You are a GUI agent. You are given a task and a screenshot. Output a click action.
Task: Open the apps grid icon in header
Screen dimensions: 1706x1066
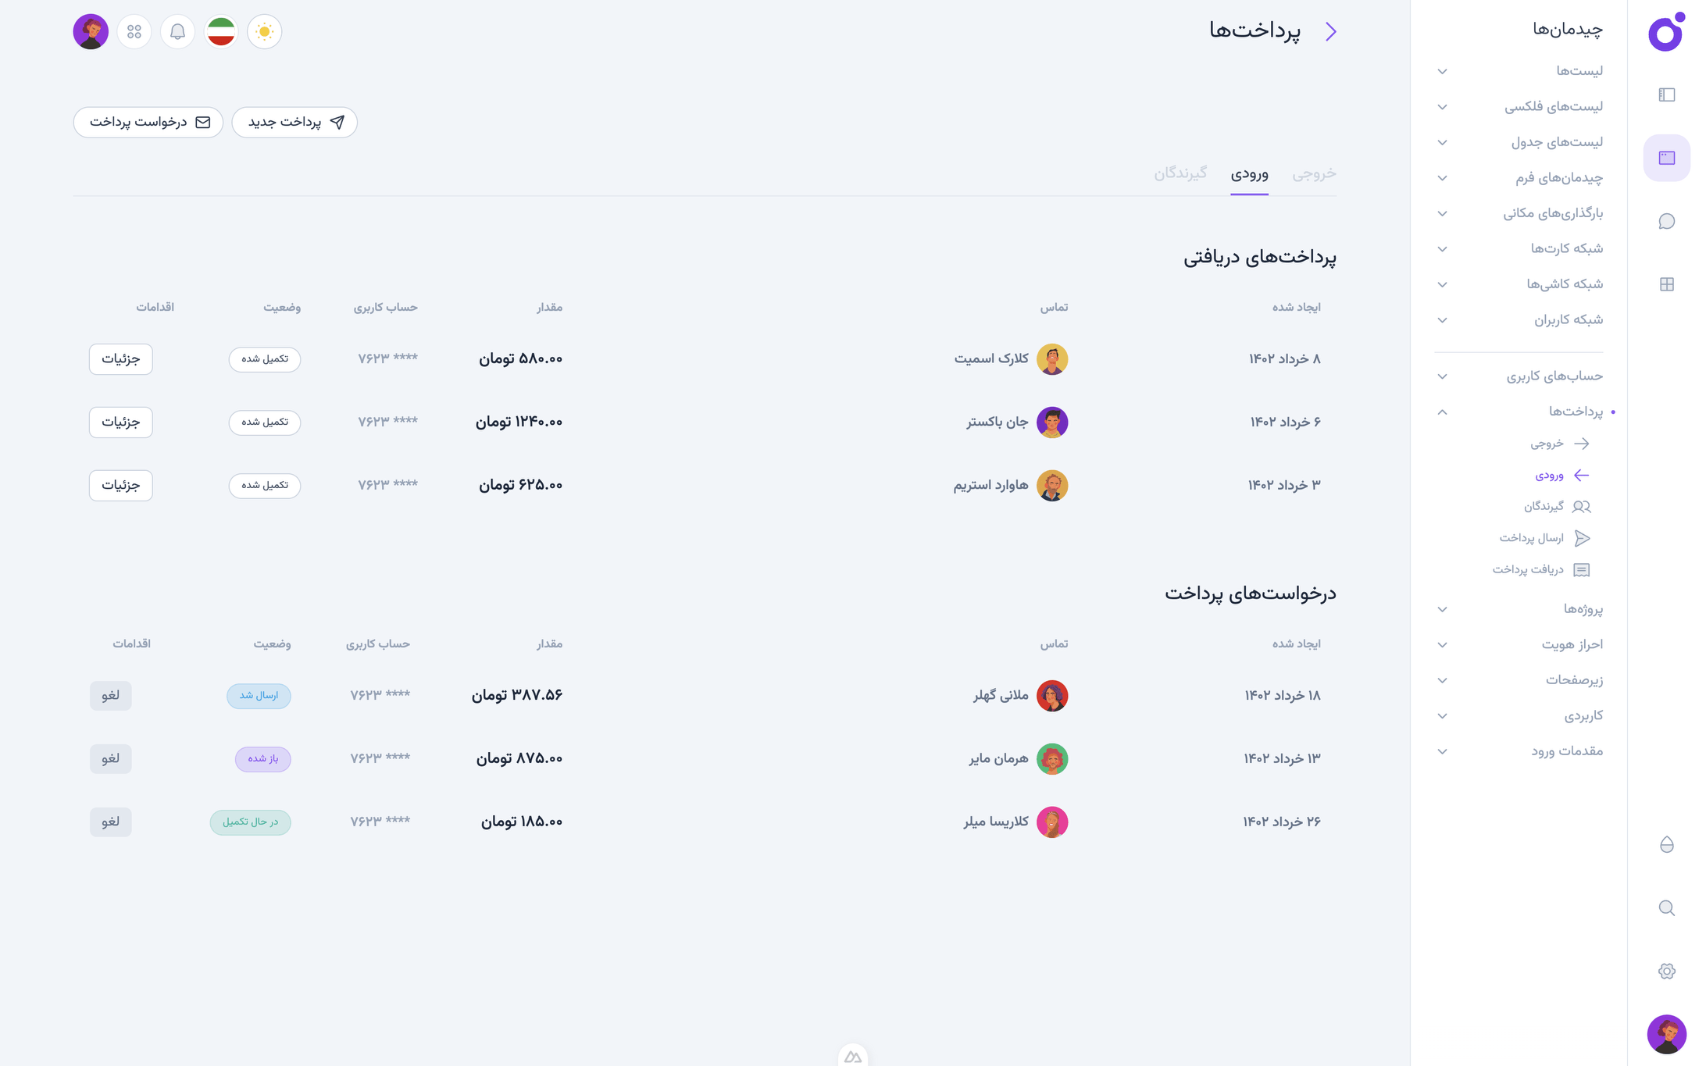pyautogui.click(x=134, y=32)
